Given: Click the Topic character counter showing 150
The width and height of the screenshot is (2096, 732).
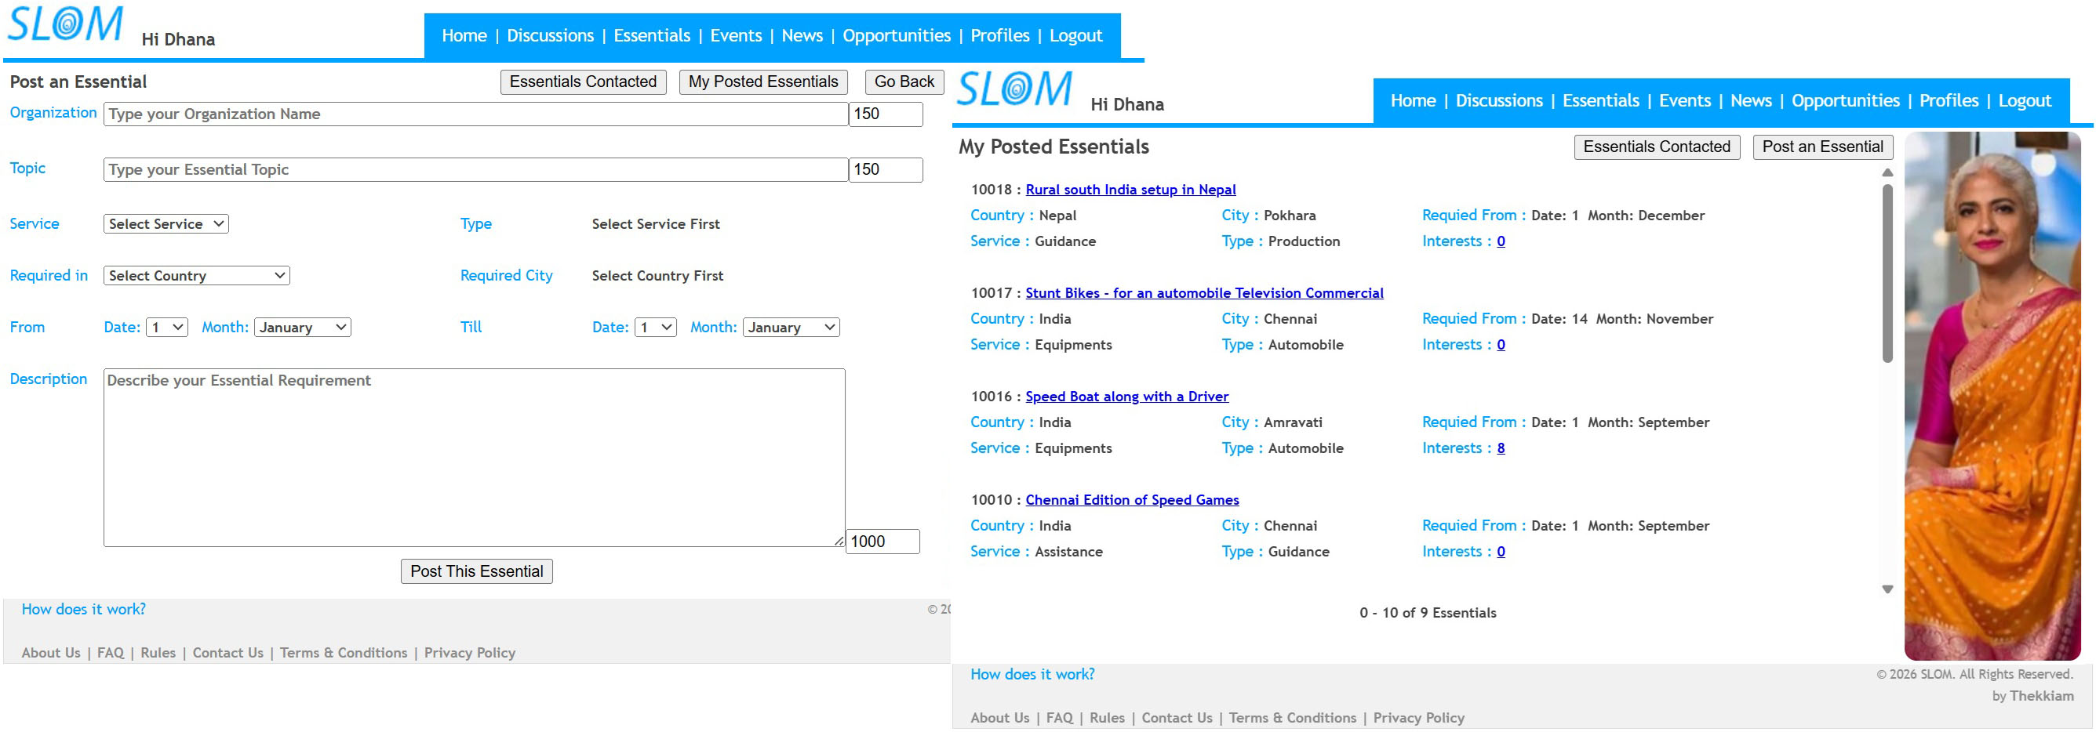Looking at the screenshot, I should click(886, 169).
